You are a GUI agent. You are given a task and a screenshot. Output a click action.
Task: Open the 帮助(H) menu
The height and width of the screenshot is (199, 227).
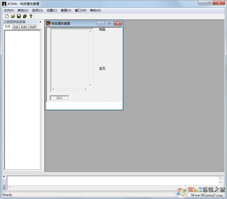tap(95, 10)
